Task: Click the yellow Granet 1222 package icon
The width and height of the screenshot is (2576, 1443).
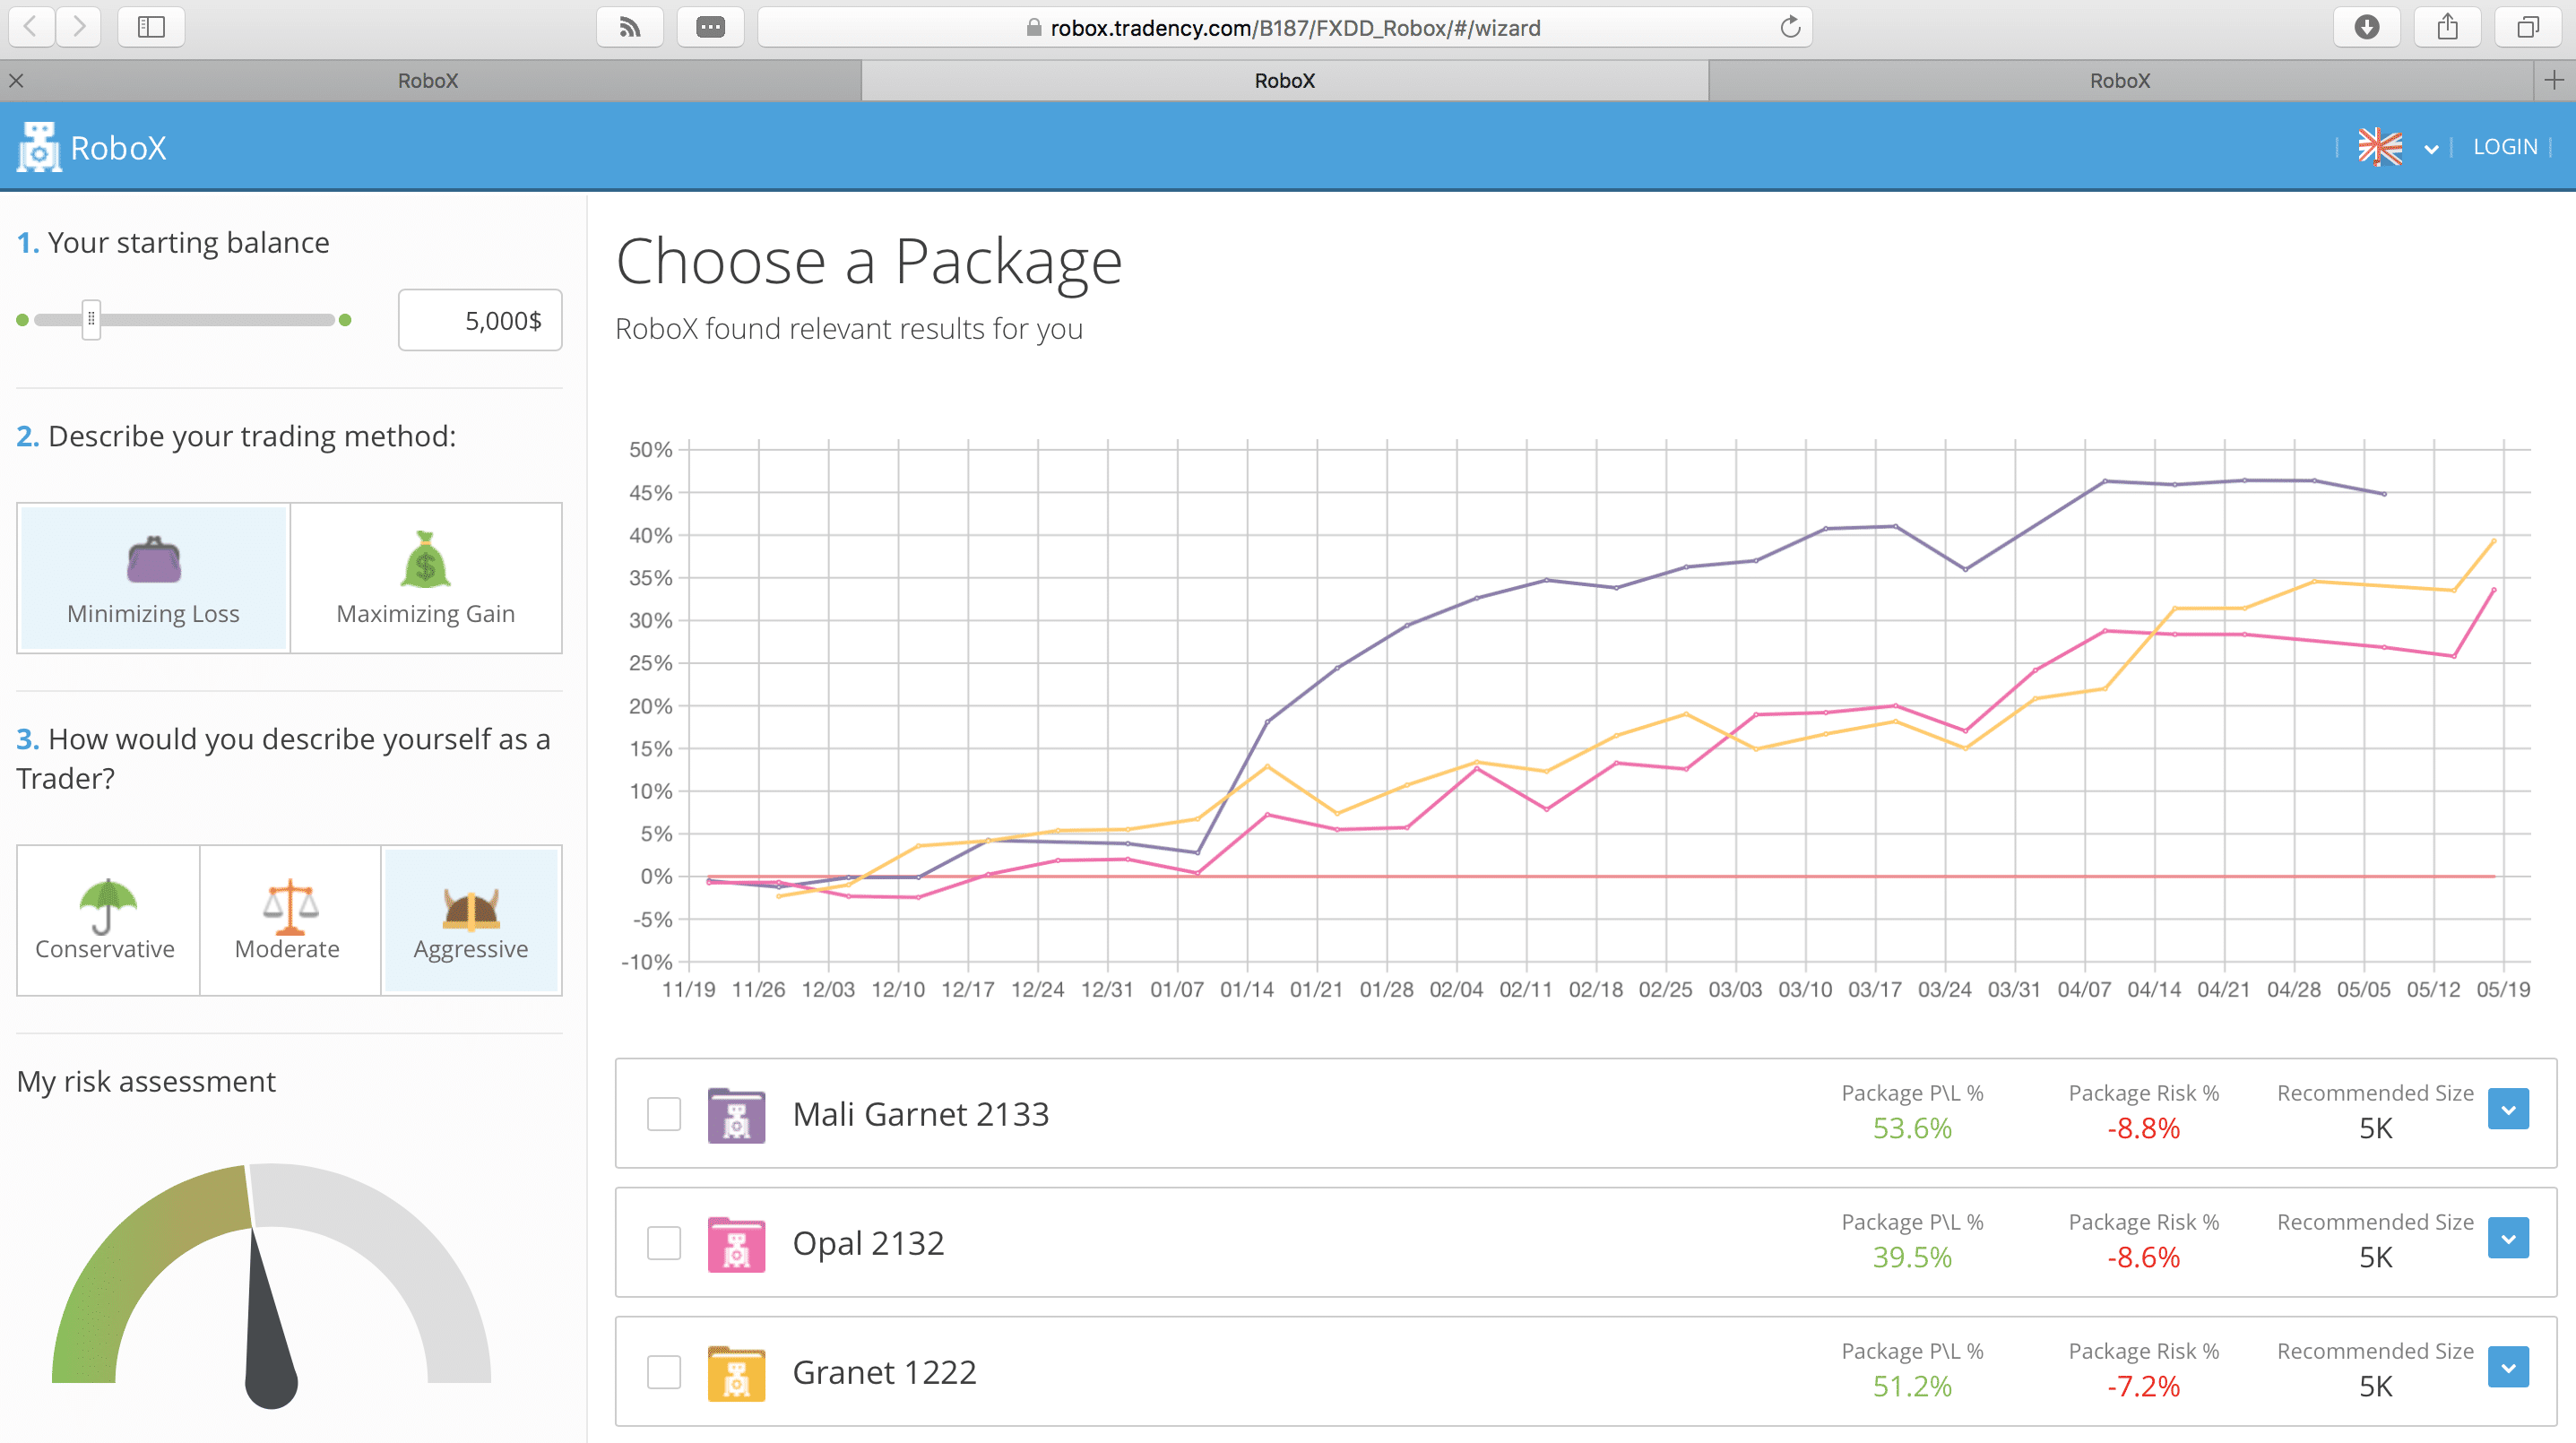Action: [x=736, y=1372]
